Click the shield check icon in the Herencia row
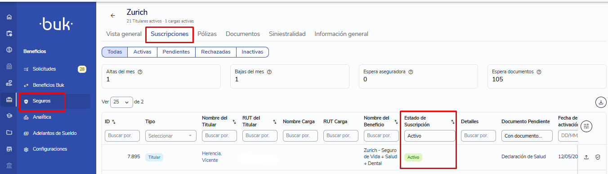Screen dimensions: 608x174 (x=598, y=157)
